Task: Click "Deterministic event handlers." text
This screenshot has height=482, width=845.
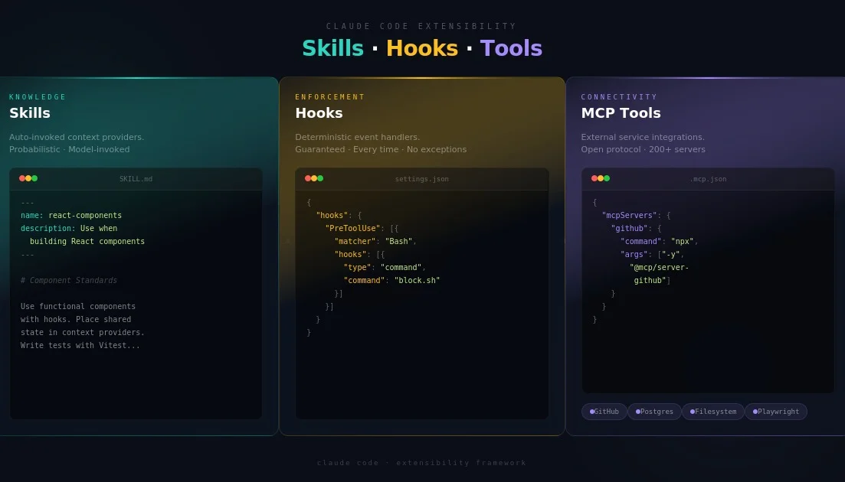Action: 357,137
